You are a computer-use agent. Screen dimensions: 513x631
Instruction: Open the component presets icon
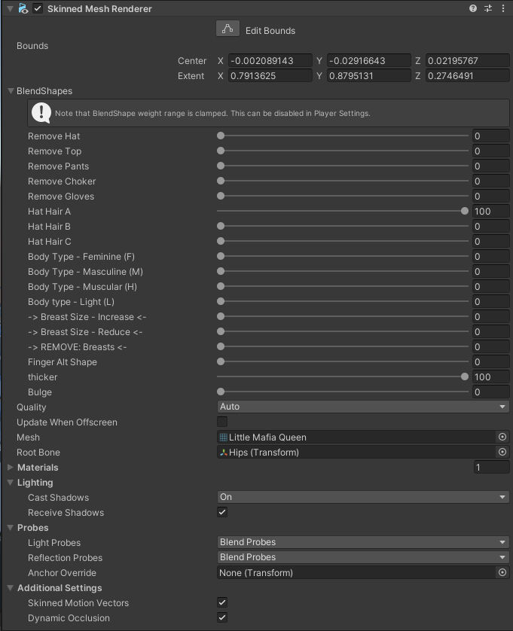point(488,9)
